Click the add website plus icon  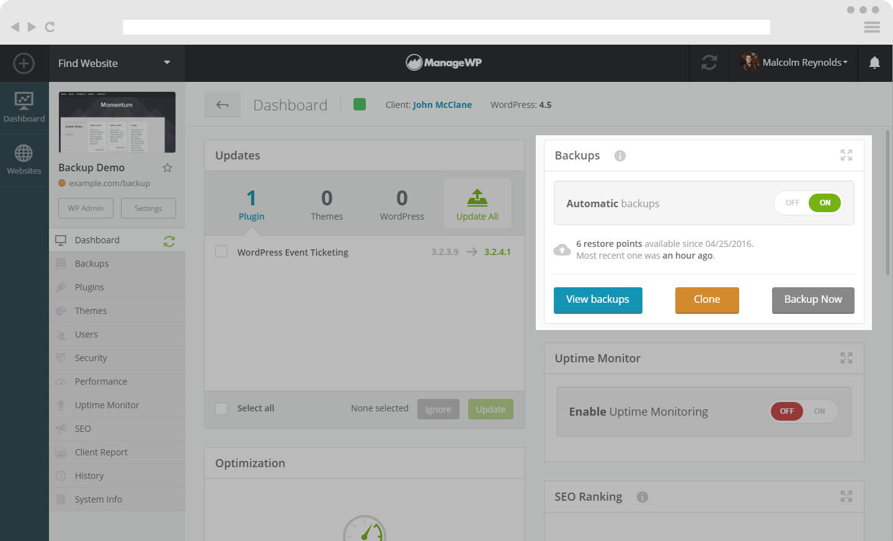pyautogui.click(x=24, y=63)
